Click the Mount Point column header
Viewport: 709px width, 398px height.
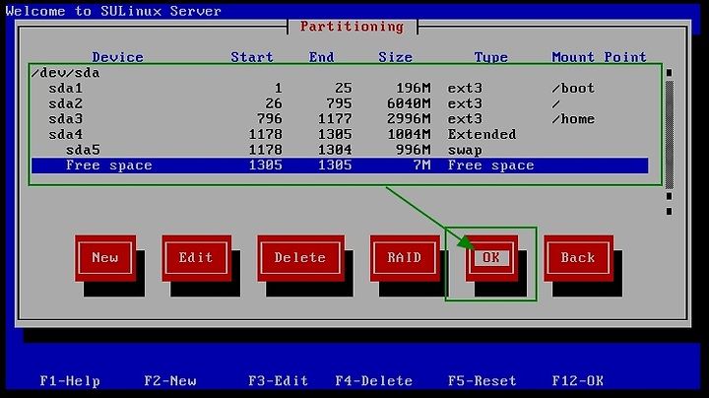599,57
